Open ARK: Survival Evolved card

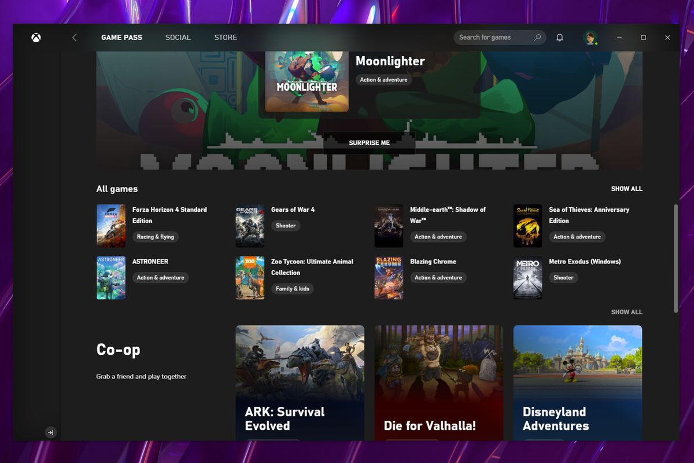point(300,383)
